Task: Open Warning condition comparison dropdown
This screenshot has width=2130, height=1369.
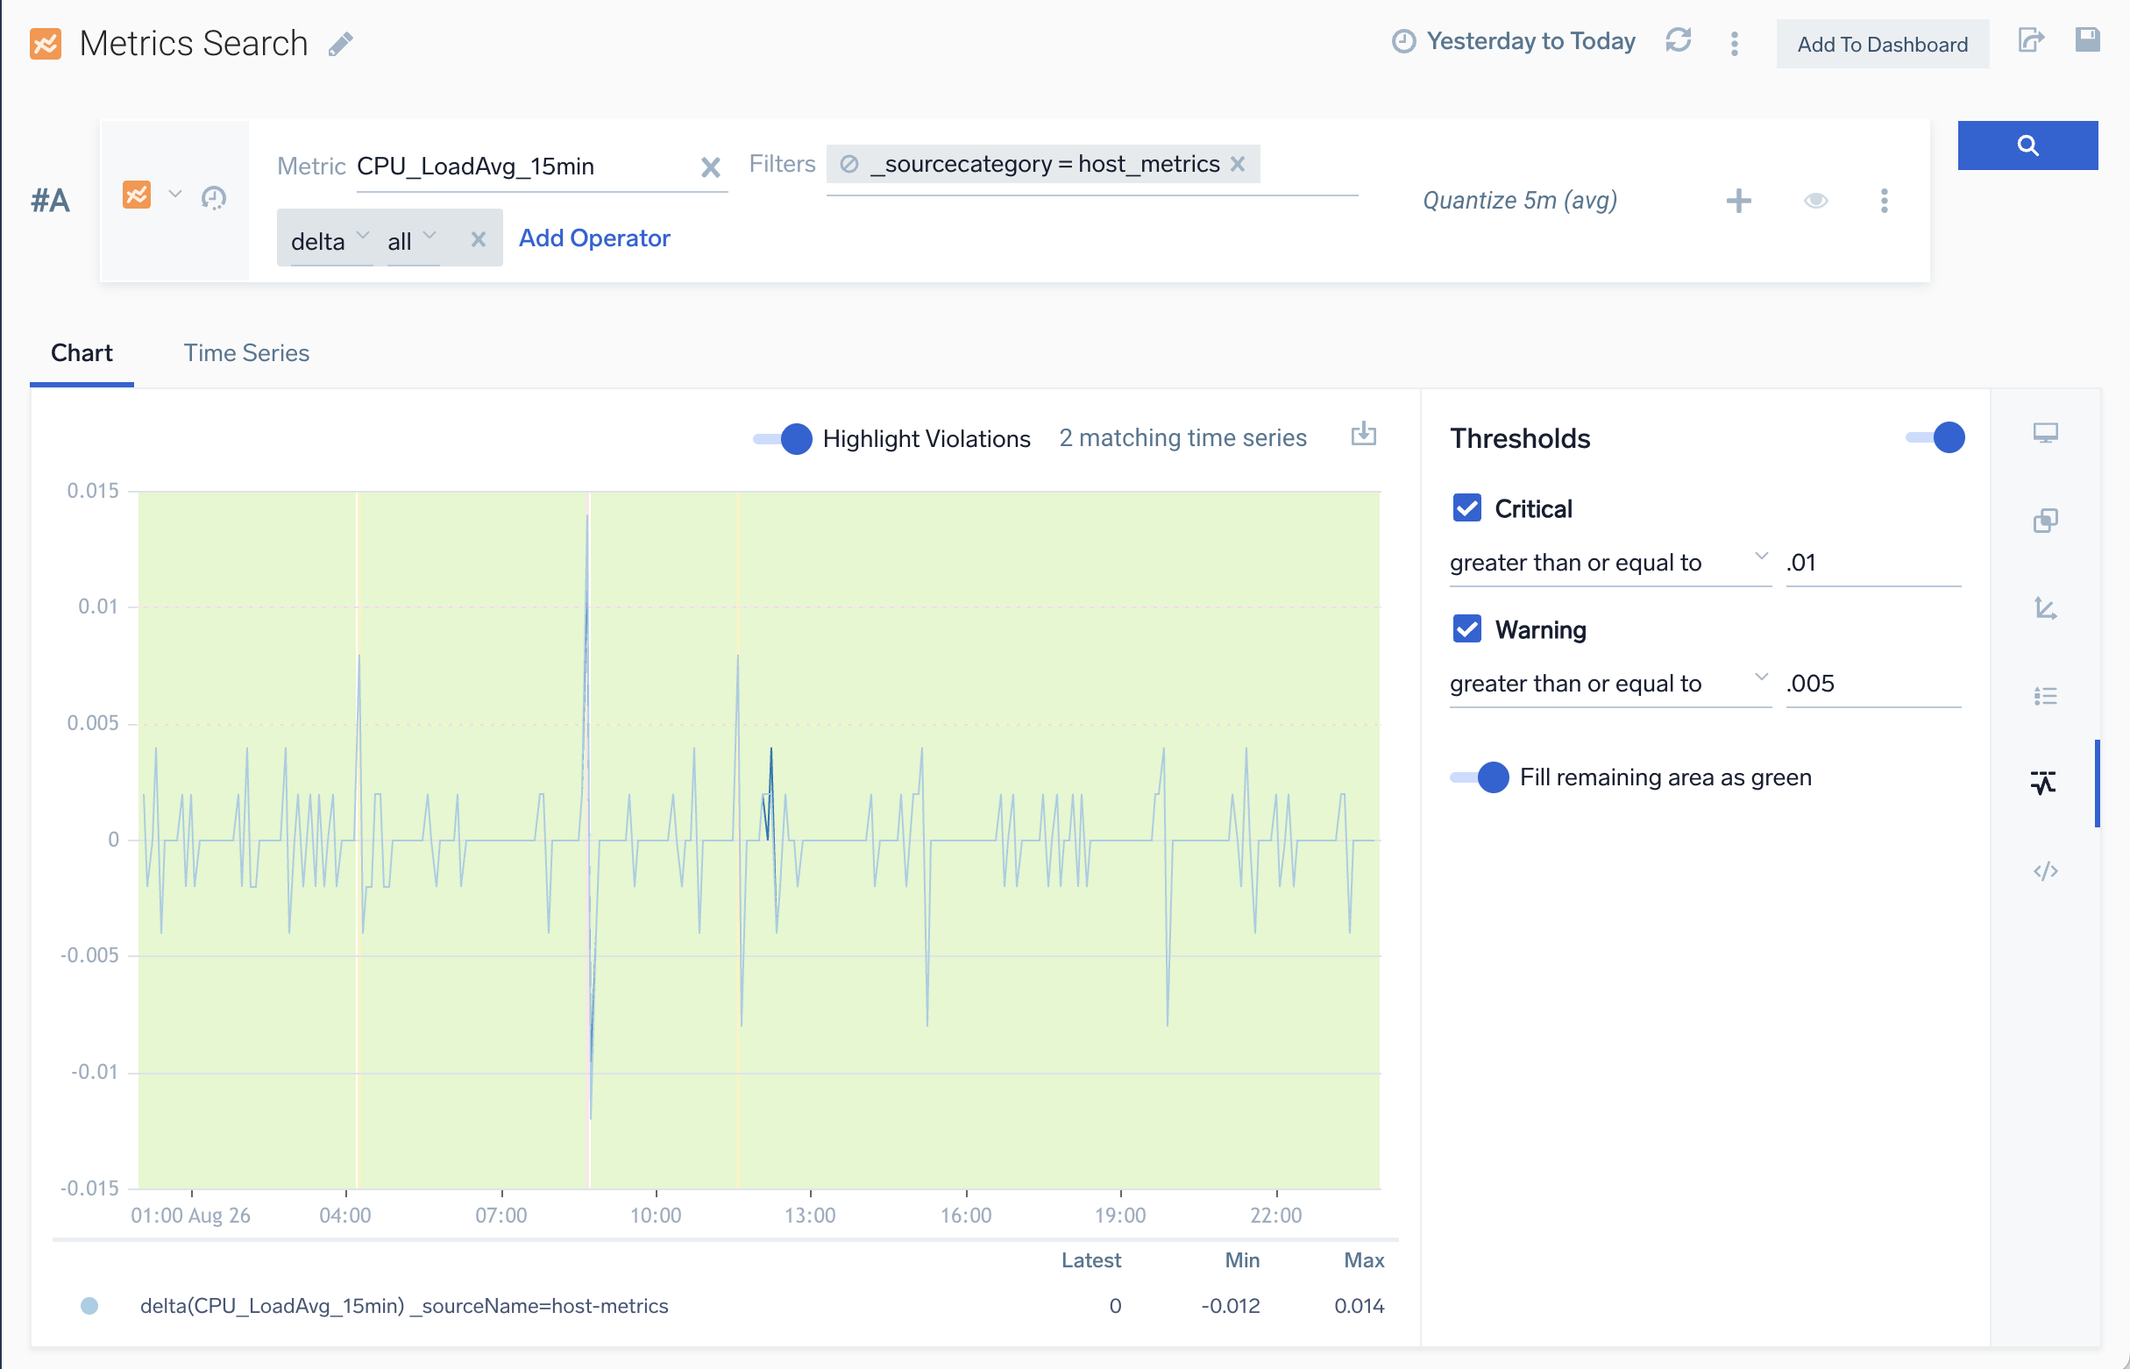Action: 1609,684
